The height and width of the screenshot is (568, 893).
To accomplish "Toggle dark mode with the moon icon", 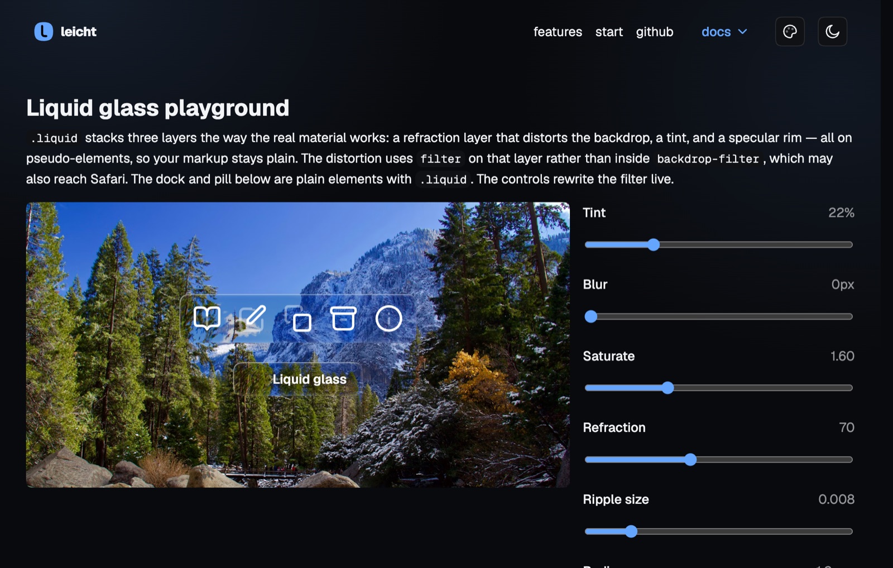I will (x=832, y=32).
